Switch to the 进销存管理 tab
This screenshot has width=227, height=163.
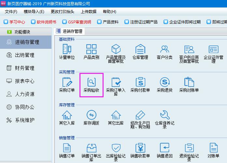point(70,31)
